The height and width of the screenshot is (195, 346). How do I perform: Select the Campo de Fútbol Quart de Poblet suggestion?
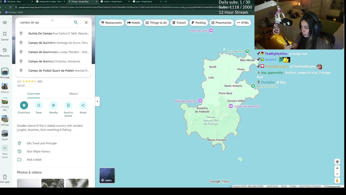[54, 70]
